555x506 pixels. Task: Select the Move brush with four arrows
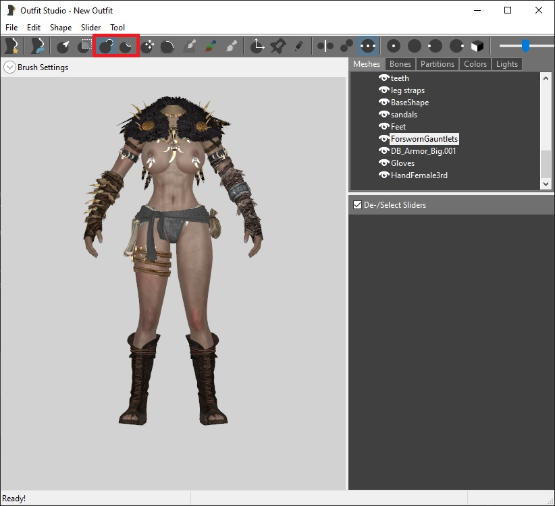coord(147,47)
